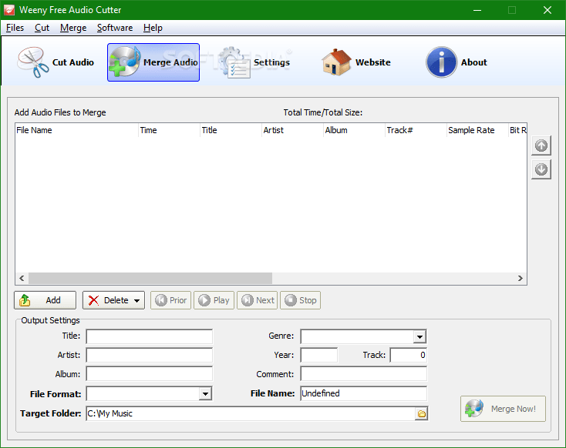Viewport: 566px width, 448px height.
Task: Edit the File Name field containing Undefined
Action: point(363,393)
